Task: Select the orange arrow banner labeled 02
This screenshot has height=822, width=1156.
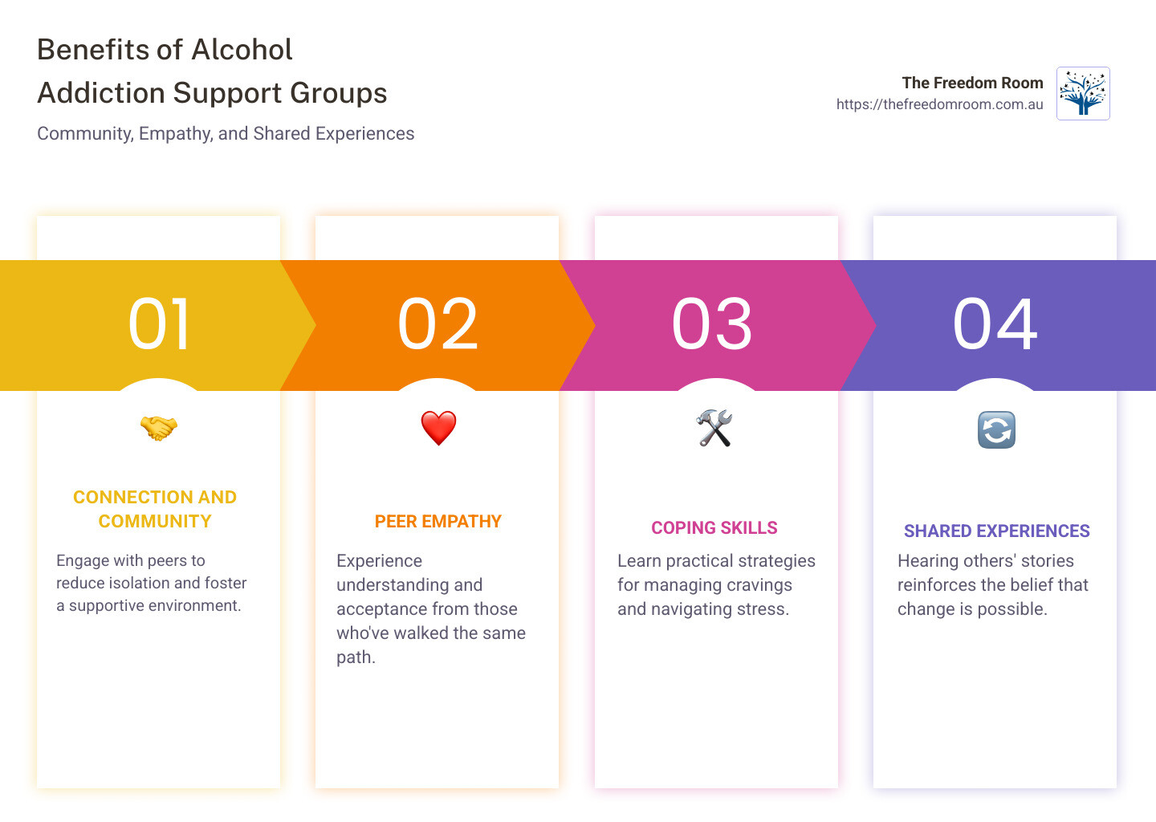Action: pyautogui.click(x=437, y=324)
